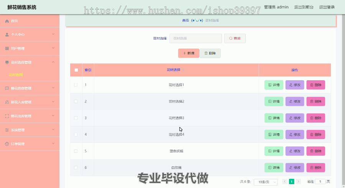Click the 前往 page number input

point(320,182)
